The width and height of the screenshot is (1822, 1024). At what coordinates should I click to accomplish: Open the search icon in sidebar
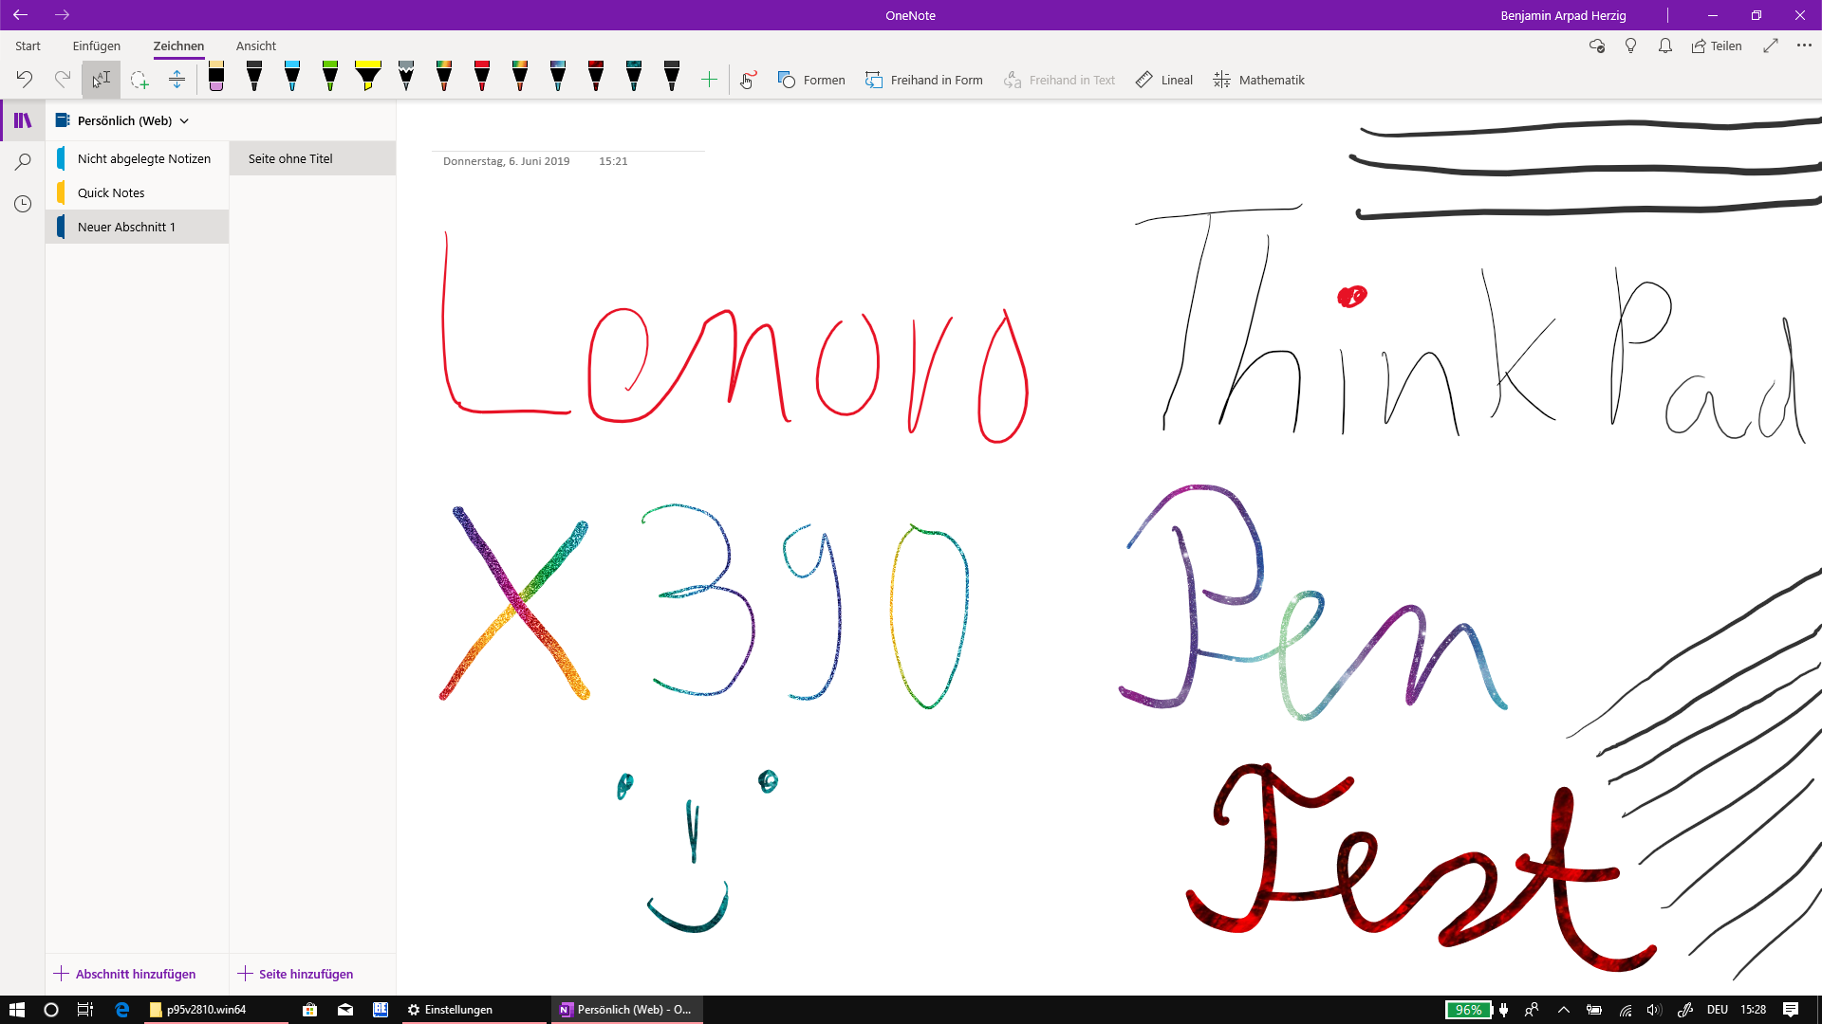[23, 162]
